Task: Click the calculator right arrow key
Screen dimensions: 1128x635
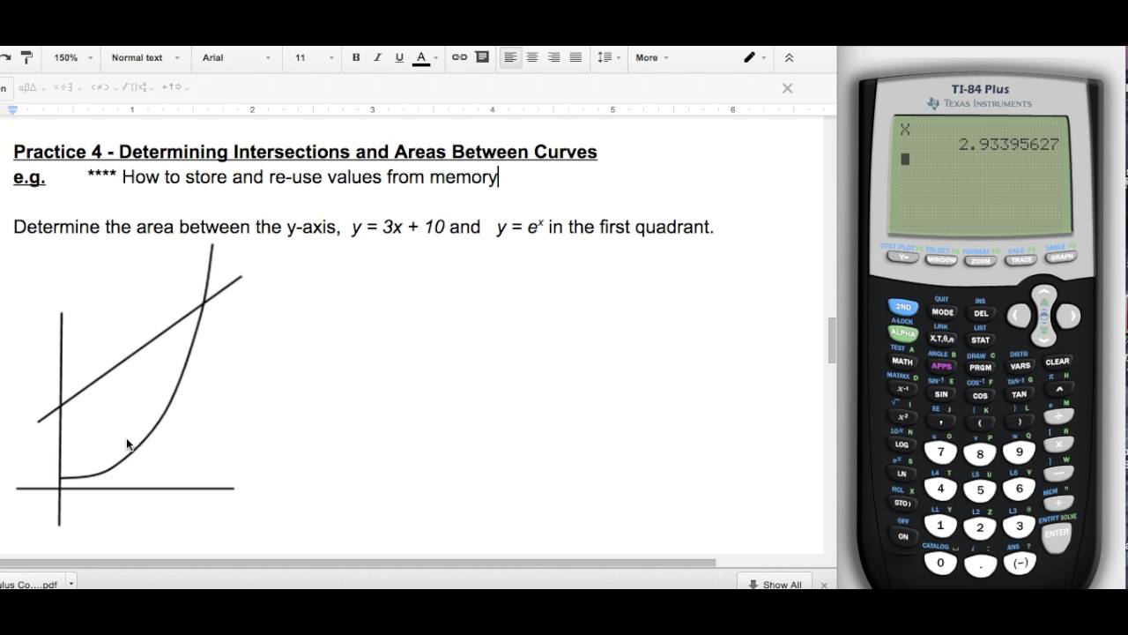Action: [1068, 315]
